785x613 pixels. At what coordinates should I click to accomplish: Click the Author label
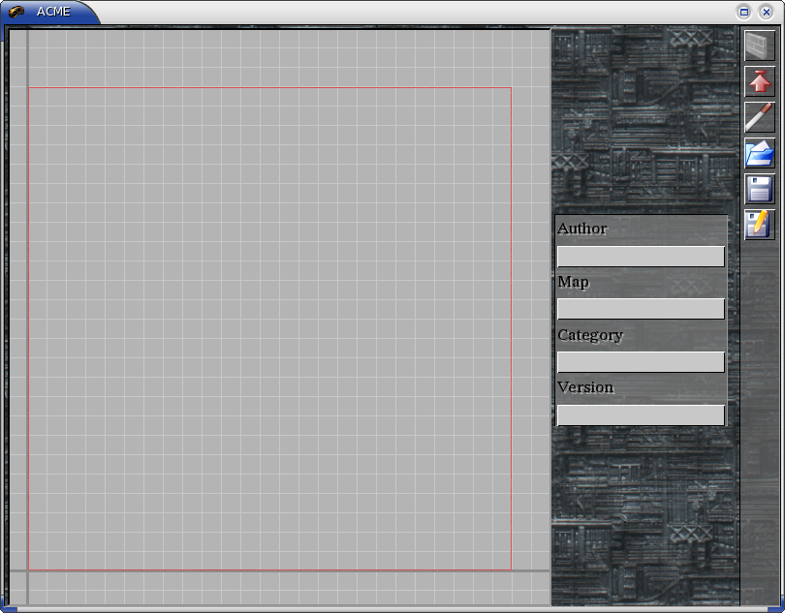pyautogui.click(x=582, y=229)
